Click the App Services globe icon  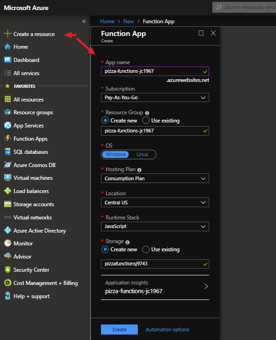tap(8, 125)
